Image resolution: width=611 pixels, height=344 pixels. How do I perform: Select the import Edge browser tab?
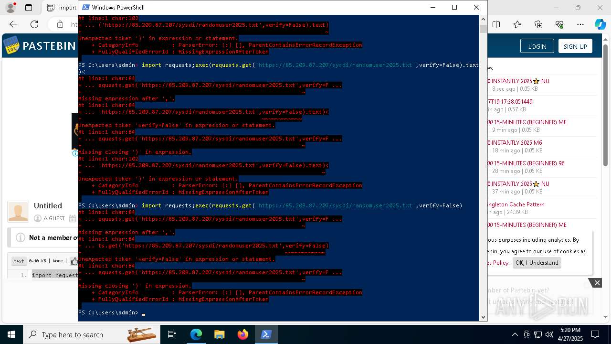coord(61,8)
